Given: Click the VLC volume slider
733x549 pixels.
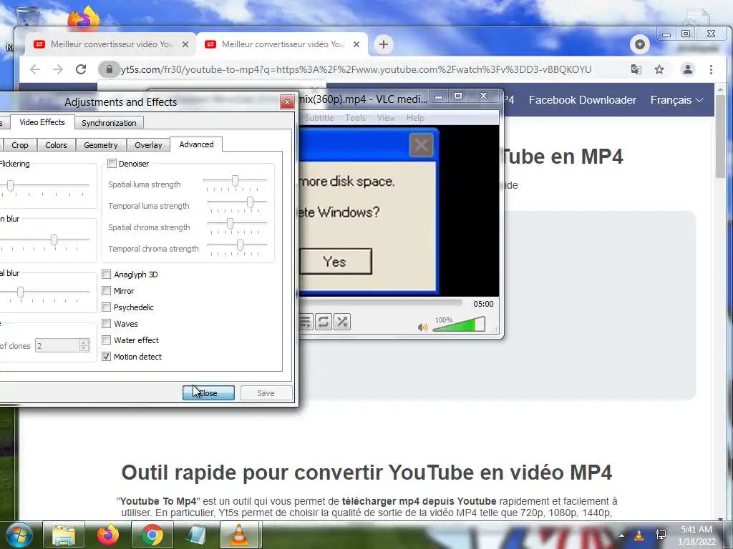Looking at the screenshot, I should pos(459,324).
